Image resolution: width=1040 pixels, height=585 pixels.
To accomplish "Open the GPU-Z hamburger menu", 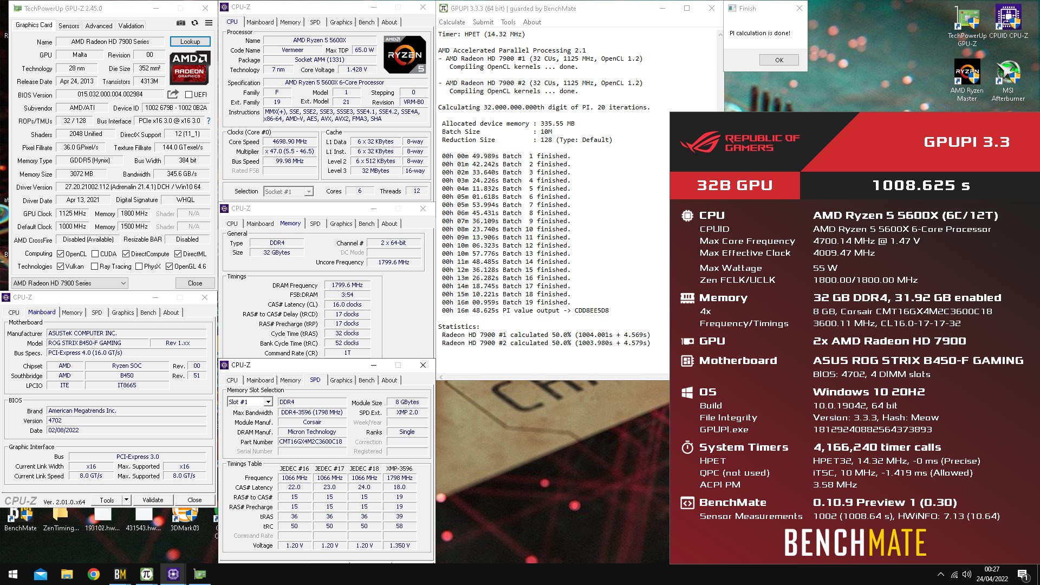I will pyautogui.click(x=209, y=23).
